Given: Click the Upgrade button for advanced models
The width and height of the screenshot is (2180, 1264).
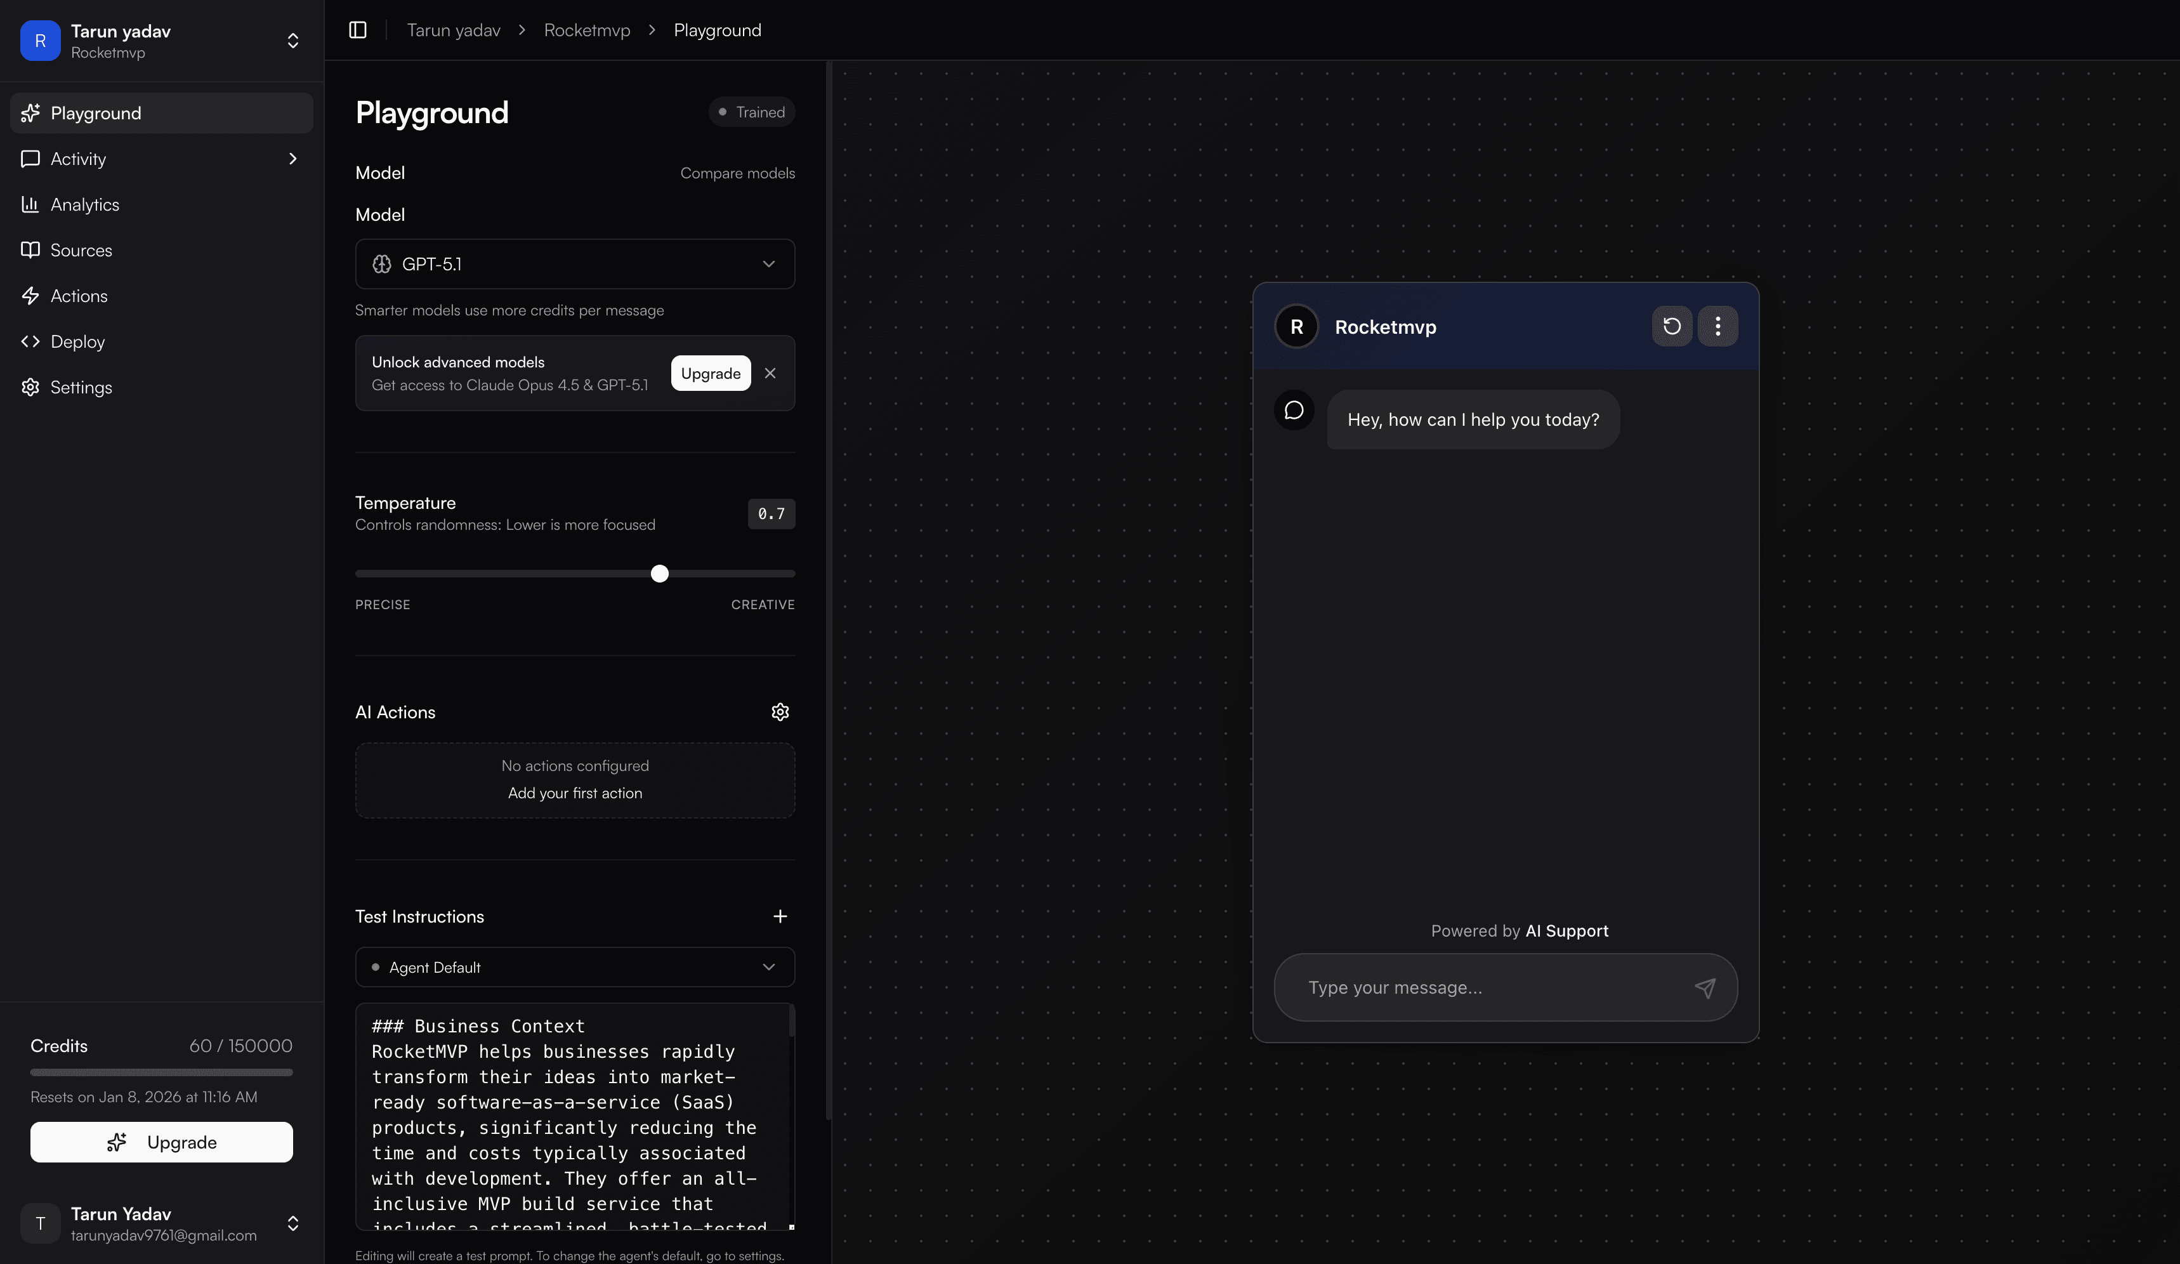Looking at the screenshot, I should [x=709, y=373].
